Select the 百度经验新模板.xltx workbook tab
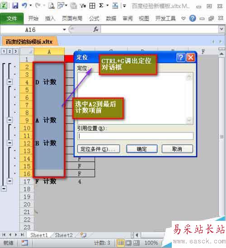 [29, 42]
